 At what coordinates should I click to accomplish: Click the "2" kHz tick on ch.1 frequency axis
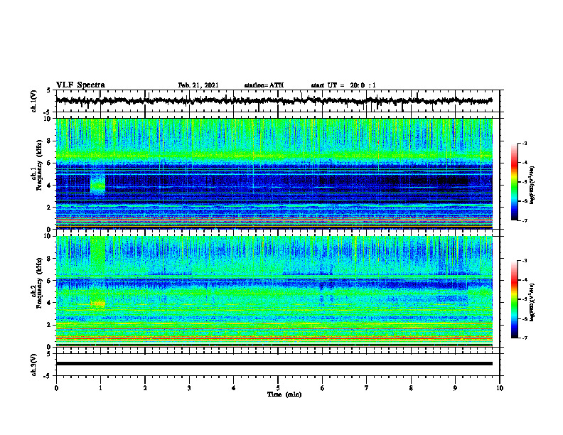coord(50,207)
